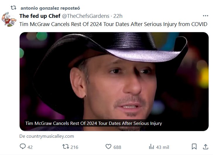The height and width of the screenshot is (155, 213).
Task: Open antonio gonzalez reposteó profile link
Action: [x=50, y=8]
